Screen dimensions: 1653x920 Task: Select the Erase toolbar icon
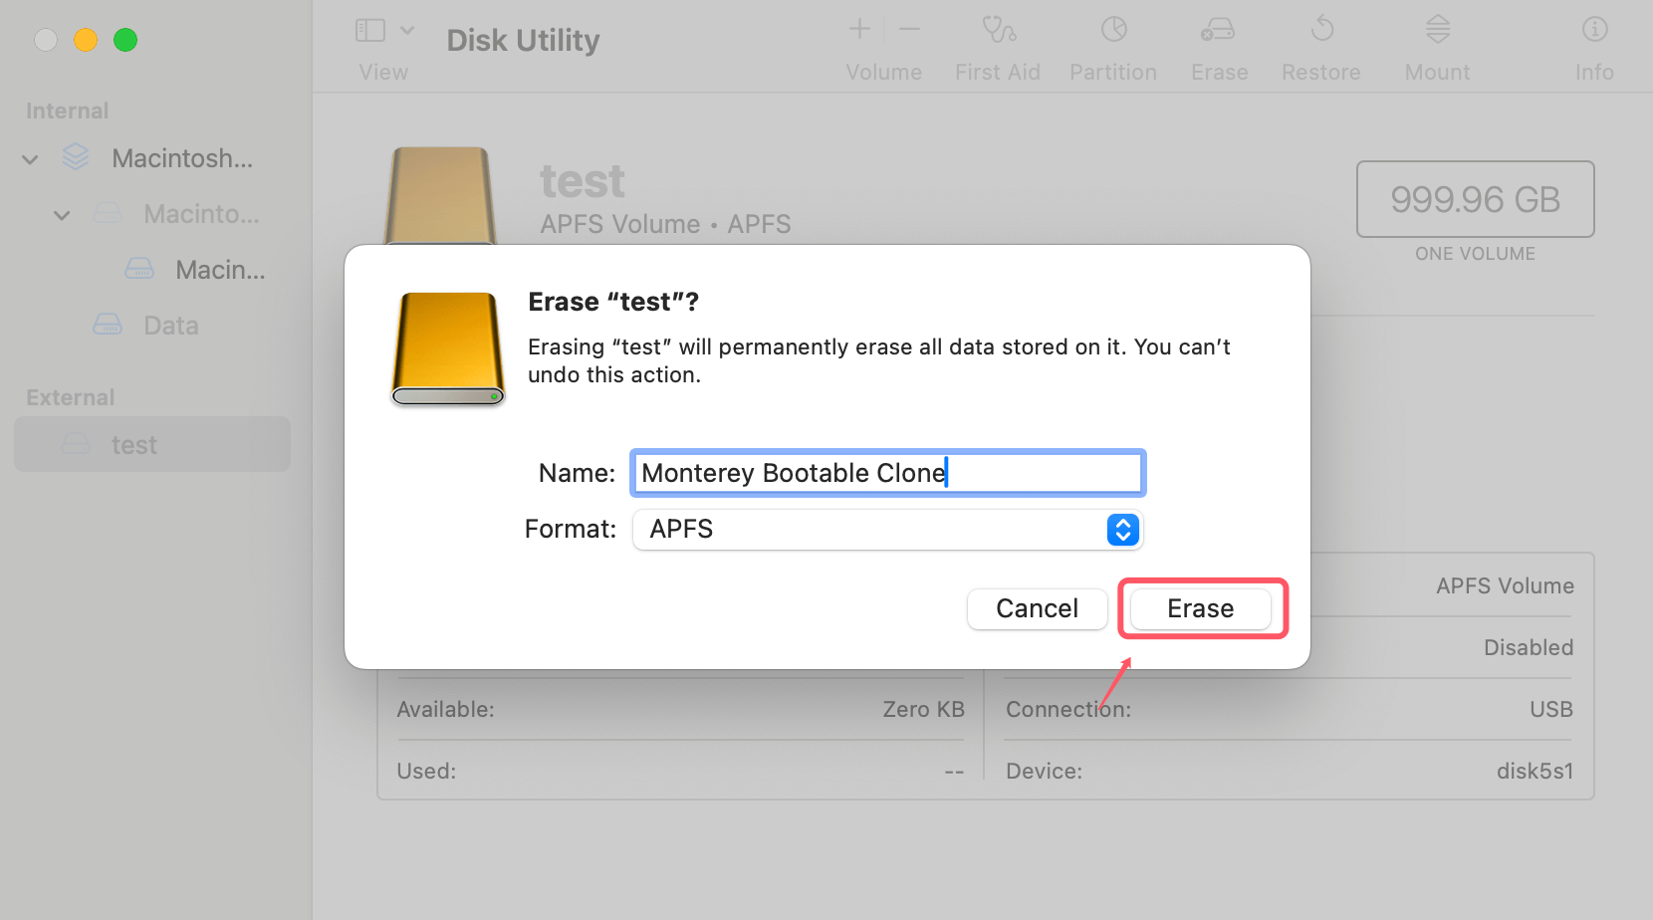point(1218,45)
